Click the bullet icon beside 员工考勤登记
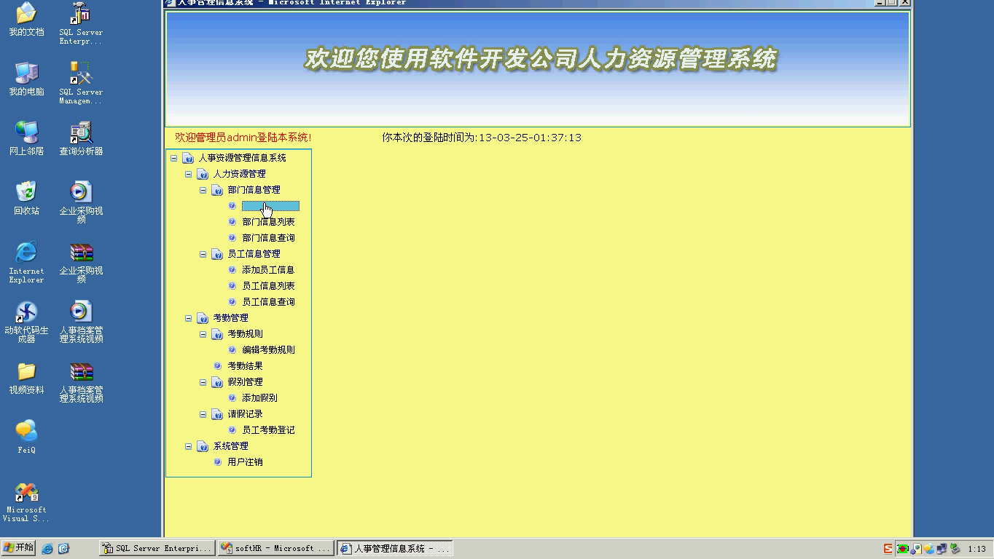The width and height of the screenshot is (994, 559). pyautogui.click(x=232, y=430)
